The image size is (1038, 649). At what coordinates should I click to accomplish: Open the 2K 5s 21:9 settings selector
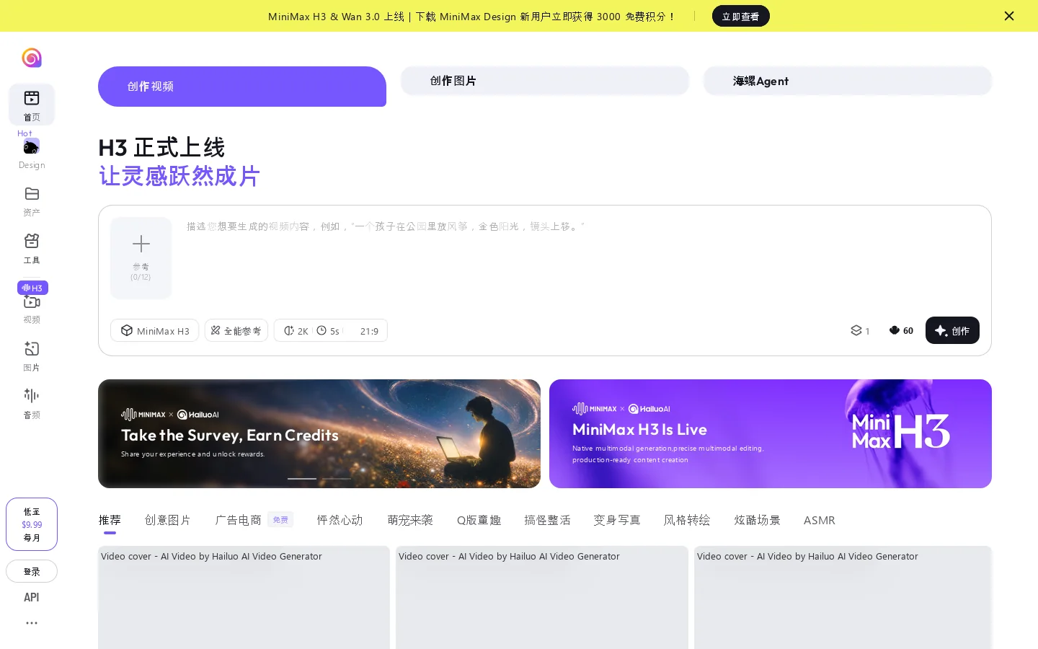[x=331, y=331]
